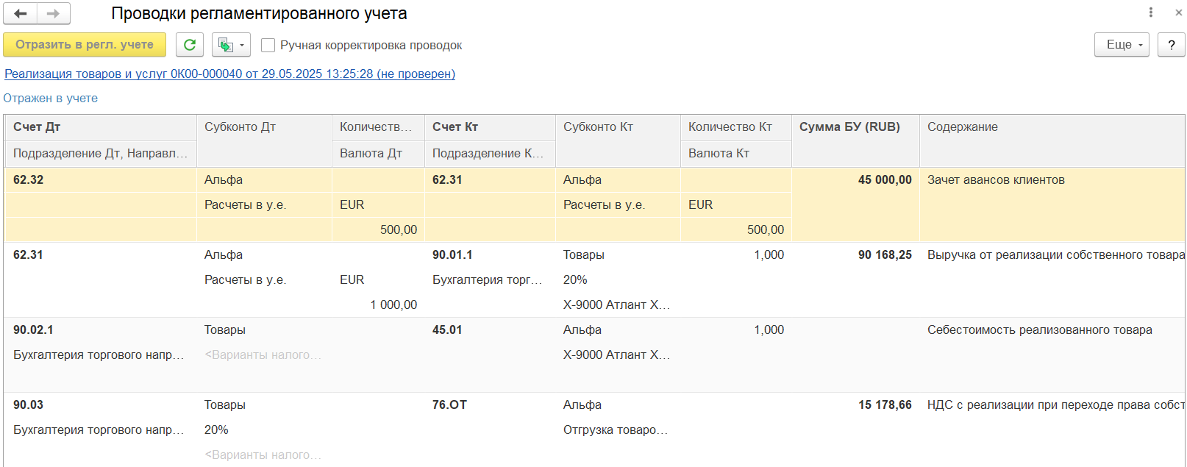The height and width of the screenshot is (467, 1187).
Task: Click the green refresh icon
Action: [189, 45]
